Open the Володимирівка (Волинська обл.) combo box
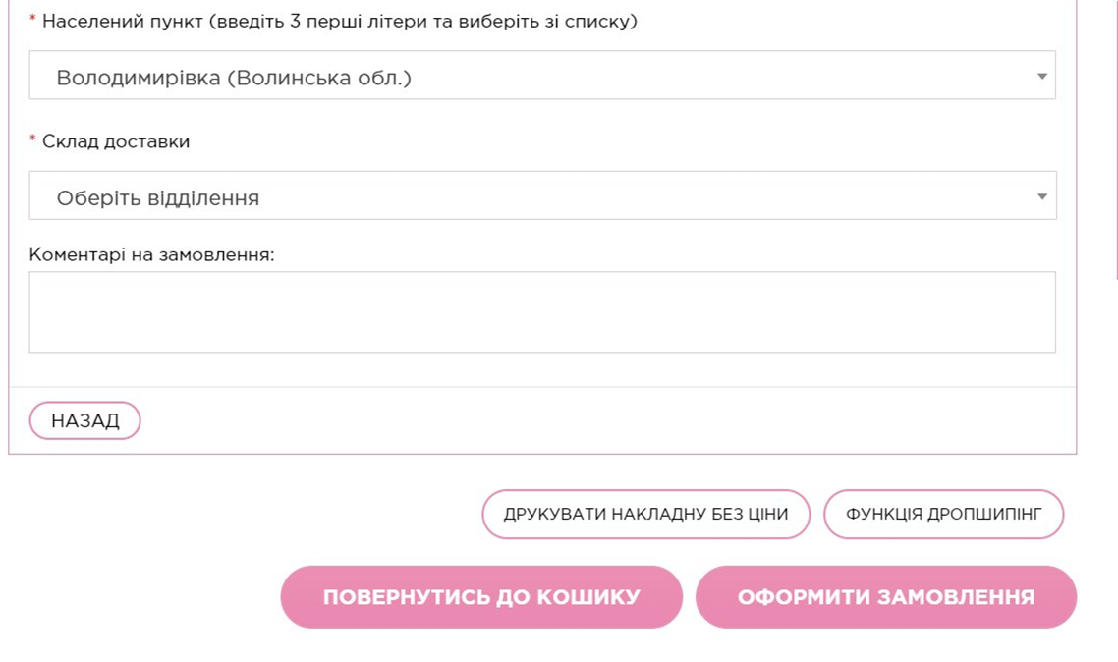This screenshot has height=662, width=1118. [x=541, y=77]
